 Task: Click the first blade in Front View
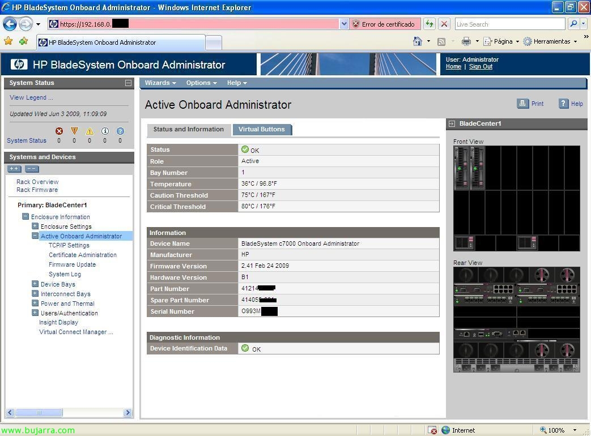click(462, 168)
